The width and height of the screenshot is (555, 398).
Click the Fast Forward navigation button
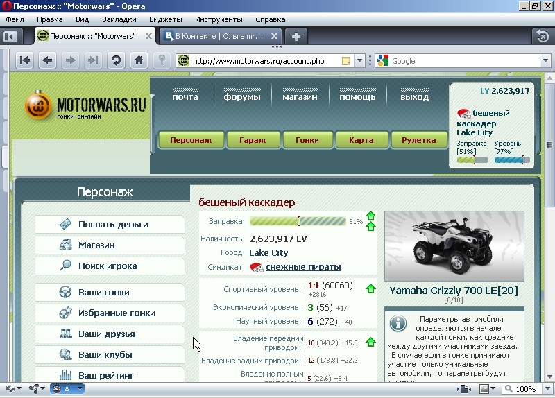[x=93, y=60]
